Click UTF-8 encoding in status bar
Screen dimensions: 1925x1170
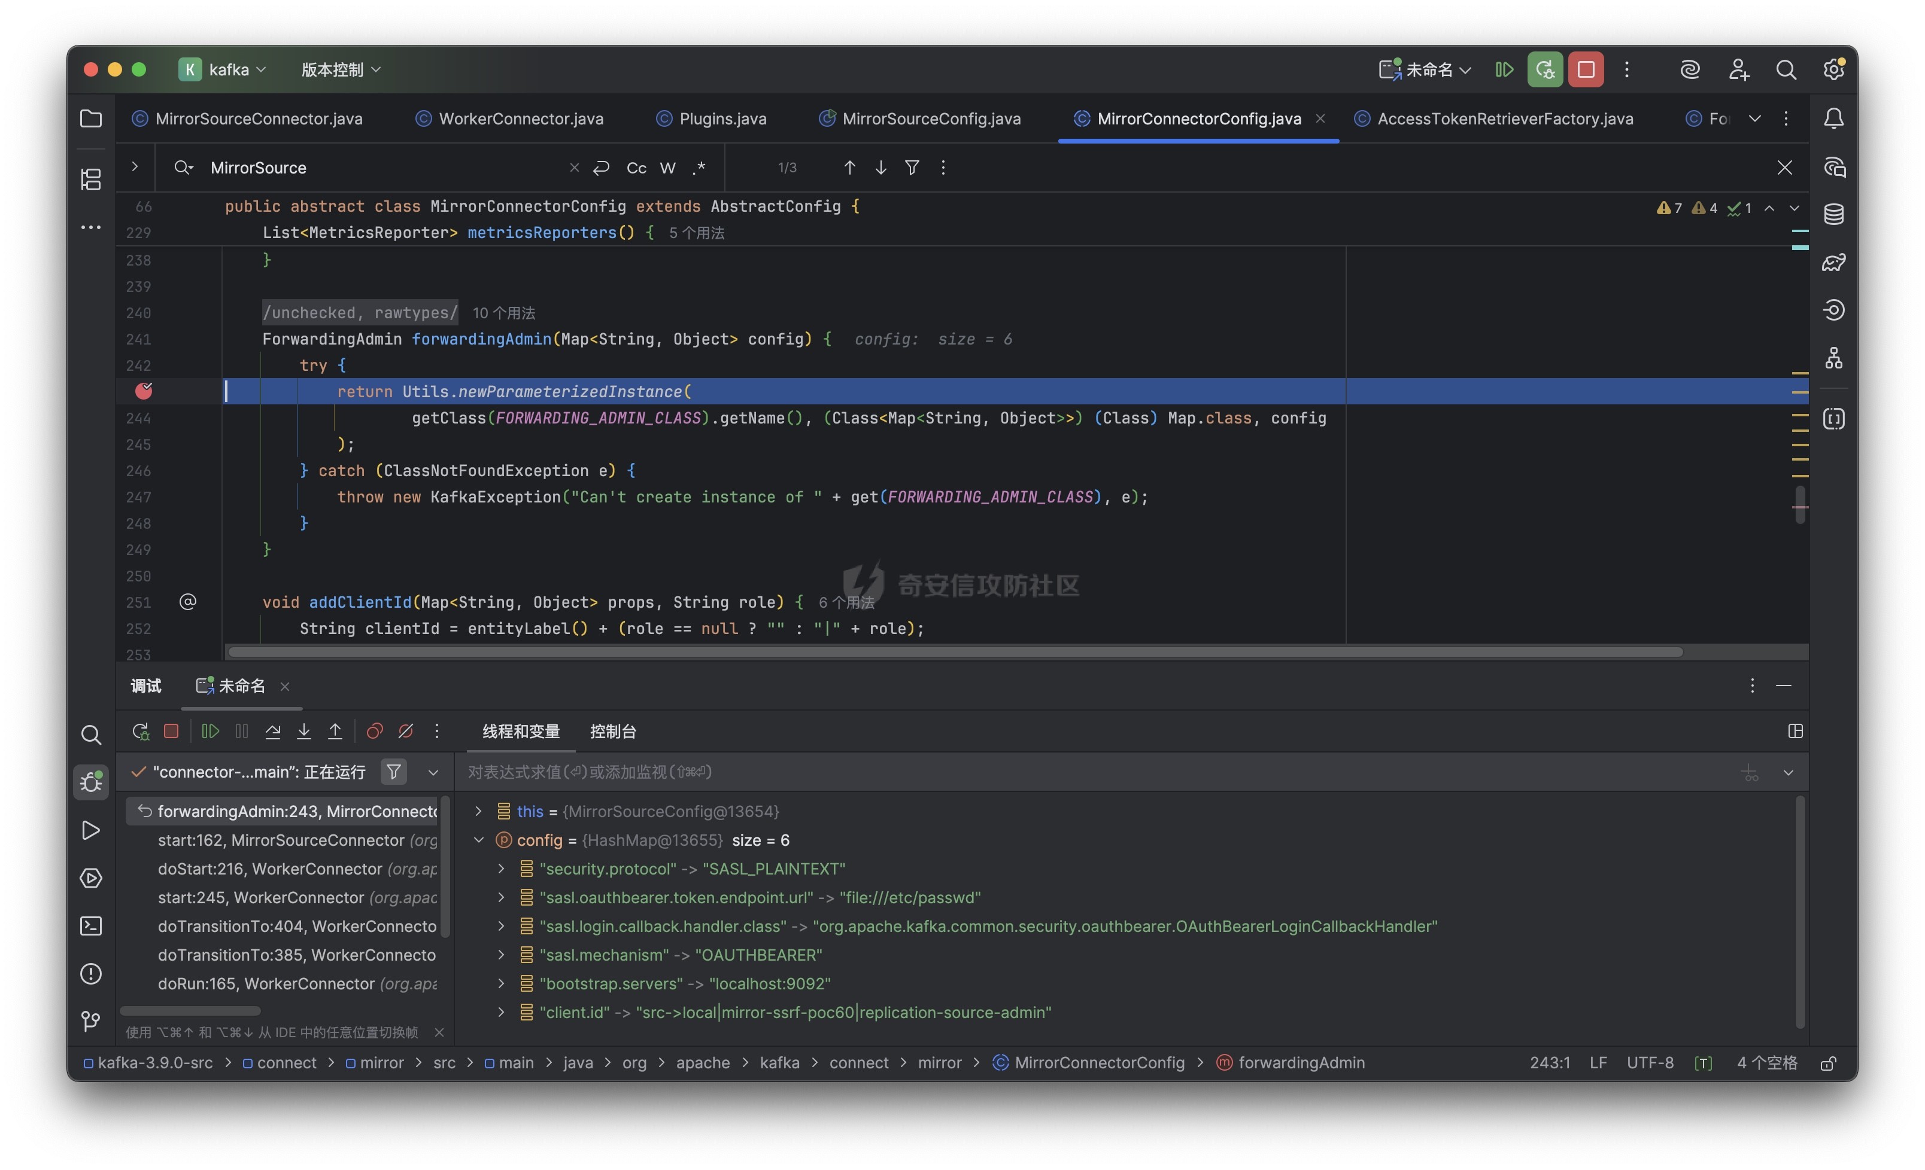1650,1063
